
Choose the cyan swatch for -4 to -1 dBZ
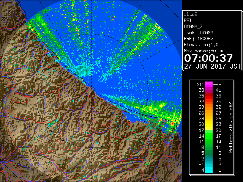pyautogui.click(x=209, y=170)
